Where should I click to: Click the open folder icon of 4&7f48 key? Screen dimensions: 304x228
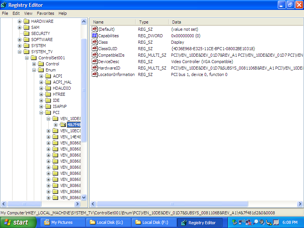[x=63, y=125]
